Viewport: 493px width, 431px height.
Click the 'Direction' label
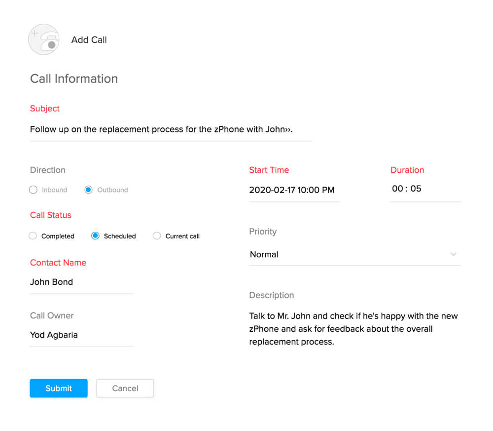coord(48,170)
